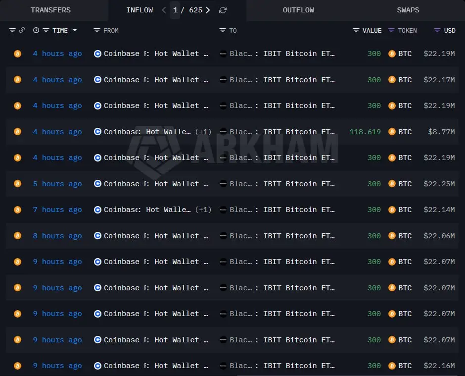
Task: Click the (+1) badge in $8.77M row
Action: click(203, 132)
